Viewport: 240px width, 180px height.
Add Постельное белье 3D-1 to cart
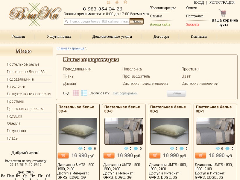tap(201, 155)
